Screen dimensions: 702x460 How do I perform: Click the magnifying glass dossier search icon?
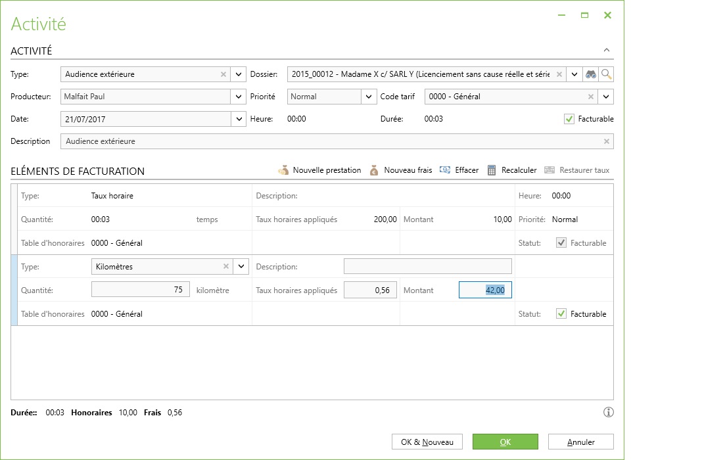pyautogui.click(x=606, y=74)
